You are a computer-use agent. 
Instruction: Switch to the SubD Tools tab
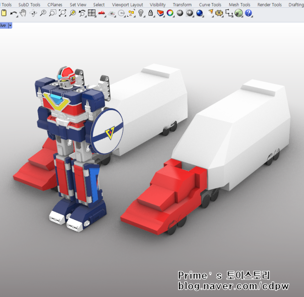(x=29, y=4)
